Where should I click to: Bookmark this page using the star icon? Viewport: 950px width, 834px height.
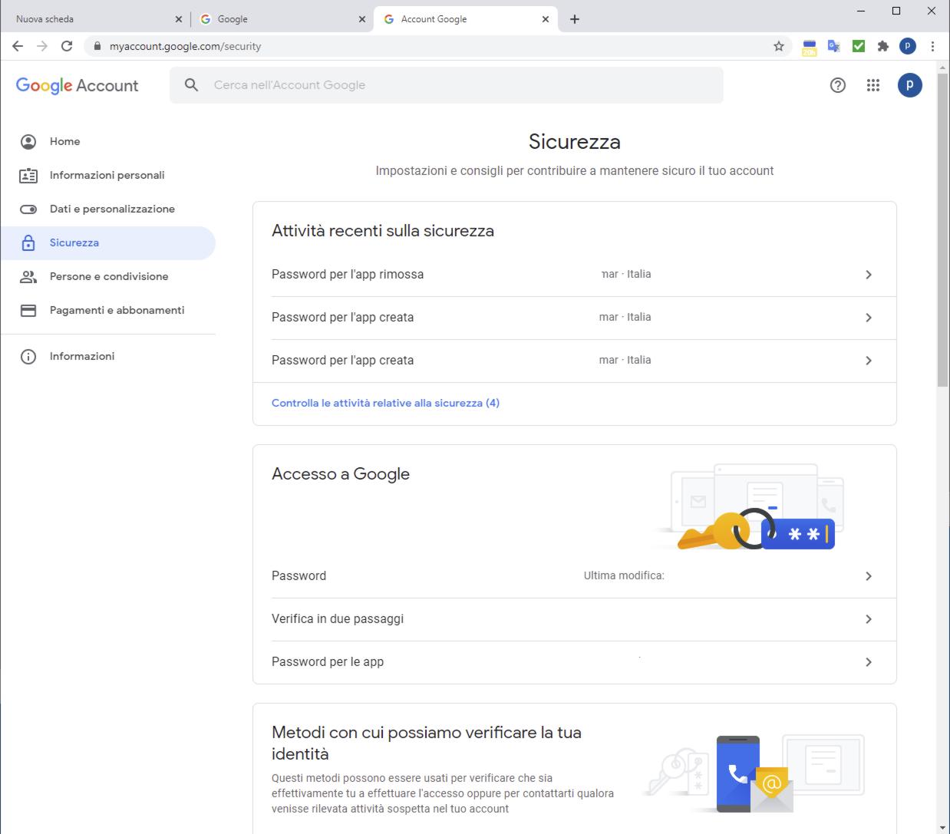click(x=779, y=46)
